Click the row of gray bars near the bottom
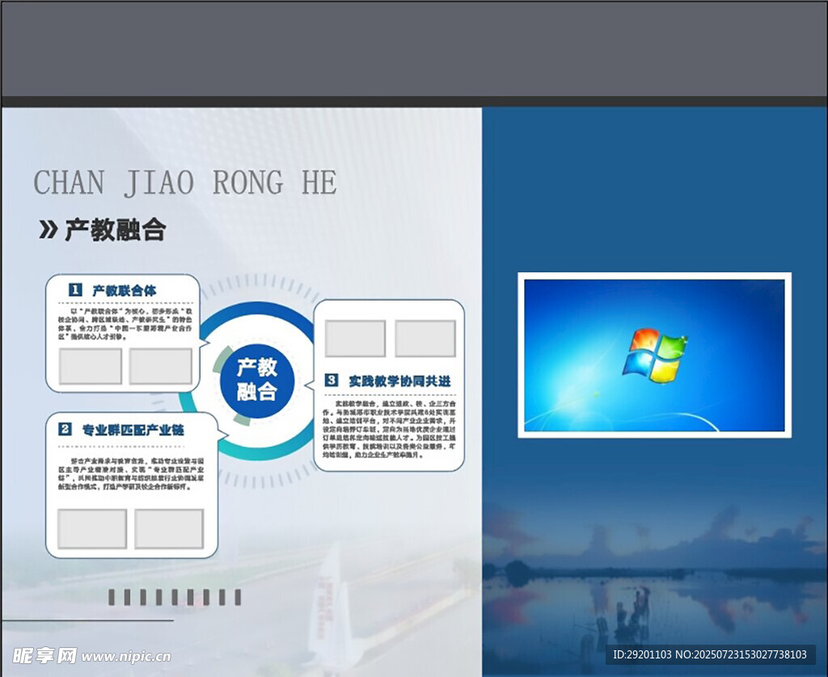This screenshot has height=677, width=828. [175, 597]
